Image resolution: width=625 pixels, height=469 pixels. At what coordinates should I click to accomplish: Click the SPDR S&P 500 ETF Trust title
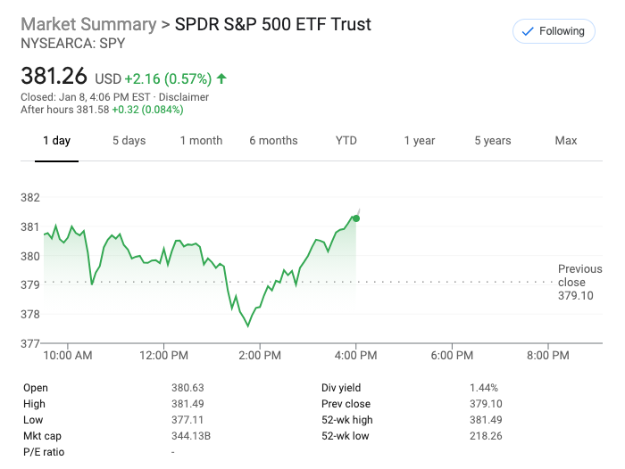(273, 24)
